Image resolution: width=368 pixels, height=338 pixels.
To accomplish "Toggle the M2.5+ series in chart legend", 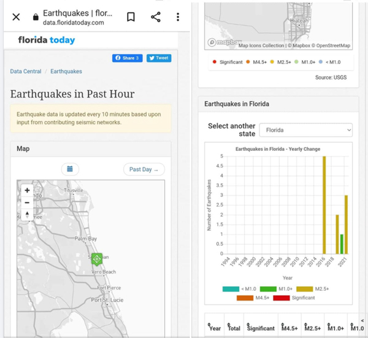I will (x=313, y=289).
